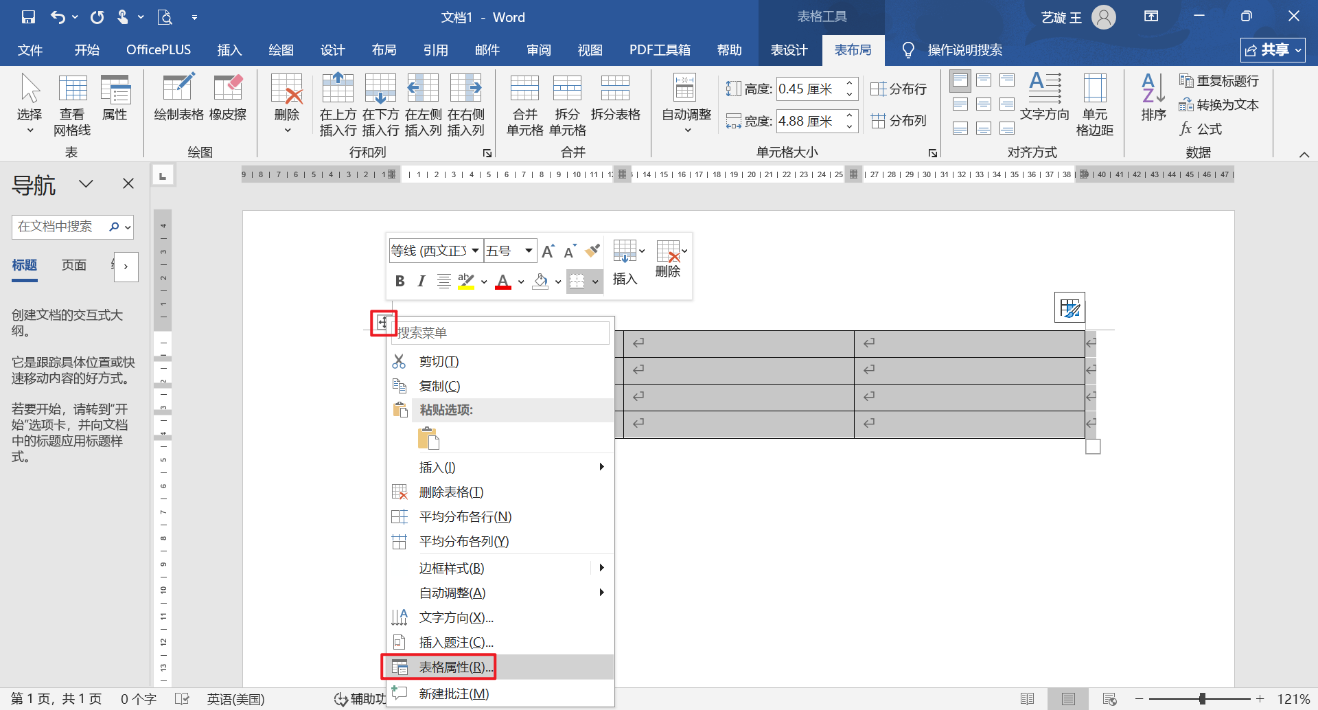
Task: Insert a row below the selection
Action: (380, 105)
